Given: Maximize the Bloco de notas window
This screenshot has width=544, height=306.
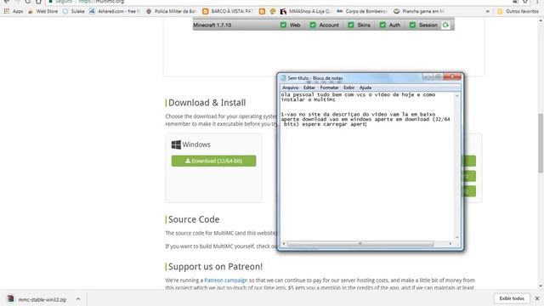Looking at the screenshot, I should (x=438, y=76).
